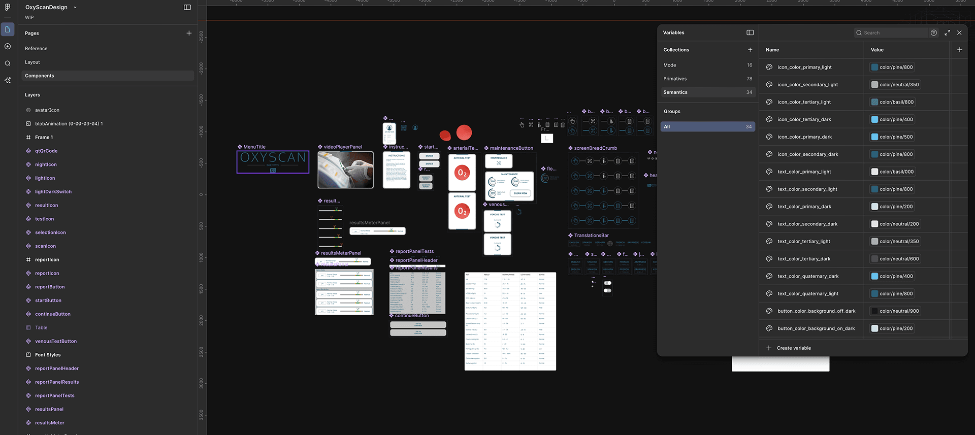This screenshot has height=435, width=975.
Task: Click the component icon next to lightDarkSwitch layer
Action: click(x=28, y=192)
